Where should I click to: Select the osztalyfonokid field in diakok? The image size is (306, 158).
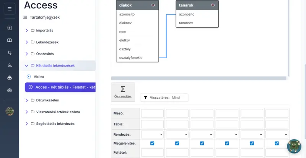click(x=131, y=58)
